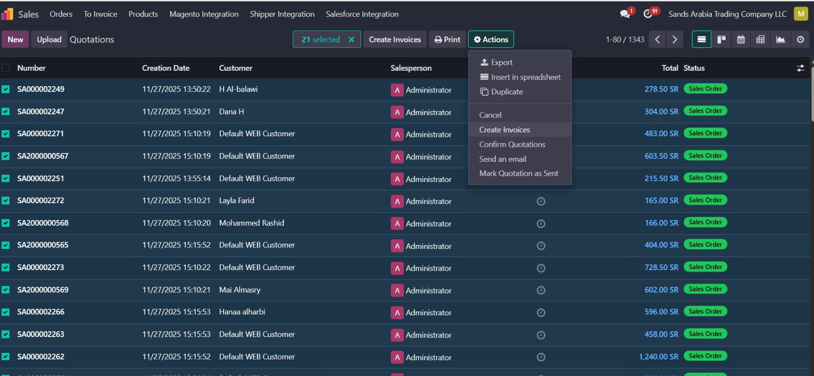Open the Graph view
Viewport: 814px width, 376px height.
(780, 39)
